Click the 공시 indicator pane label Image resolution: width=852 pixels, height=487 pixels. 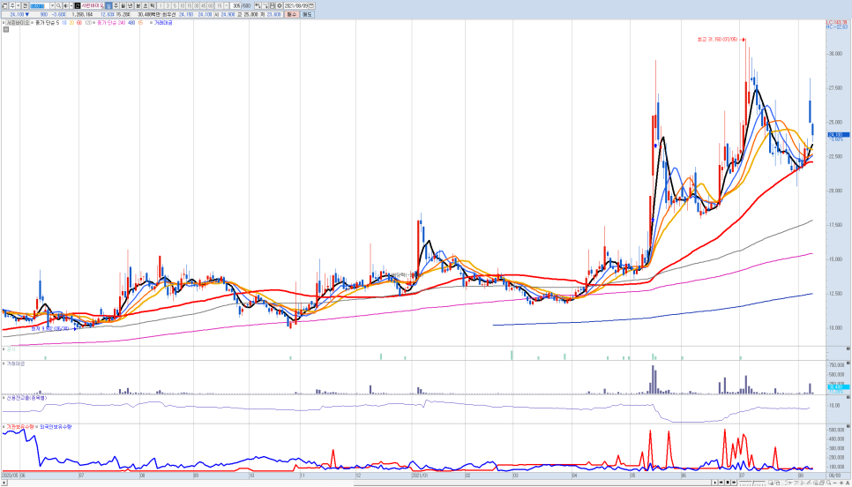tap(11, 349)
